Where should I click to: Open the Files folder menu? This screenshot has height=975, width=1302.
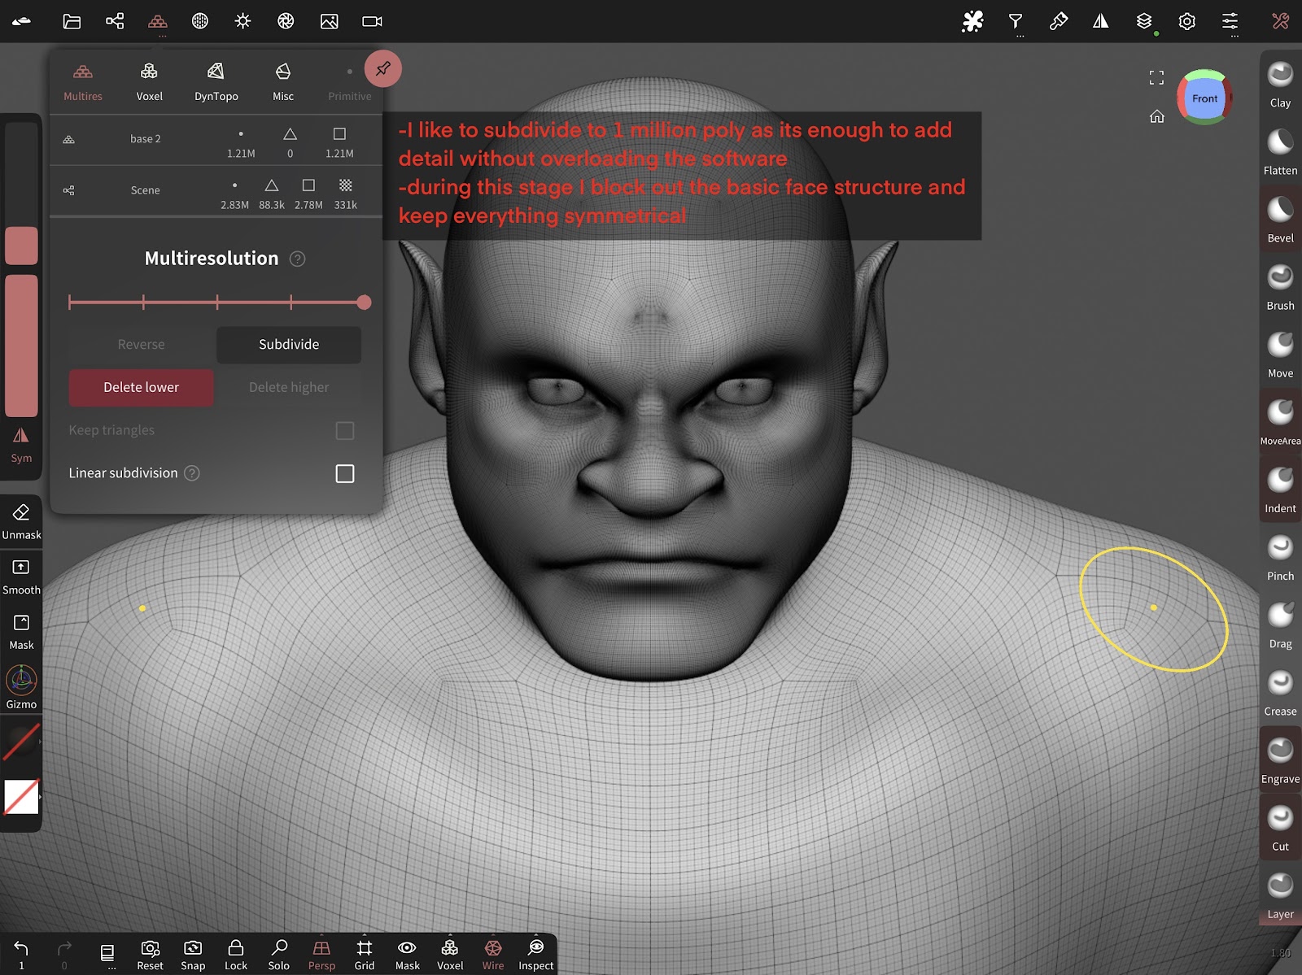[72, 21]
